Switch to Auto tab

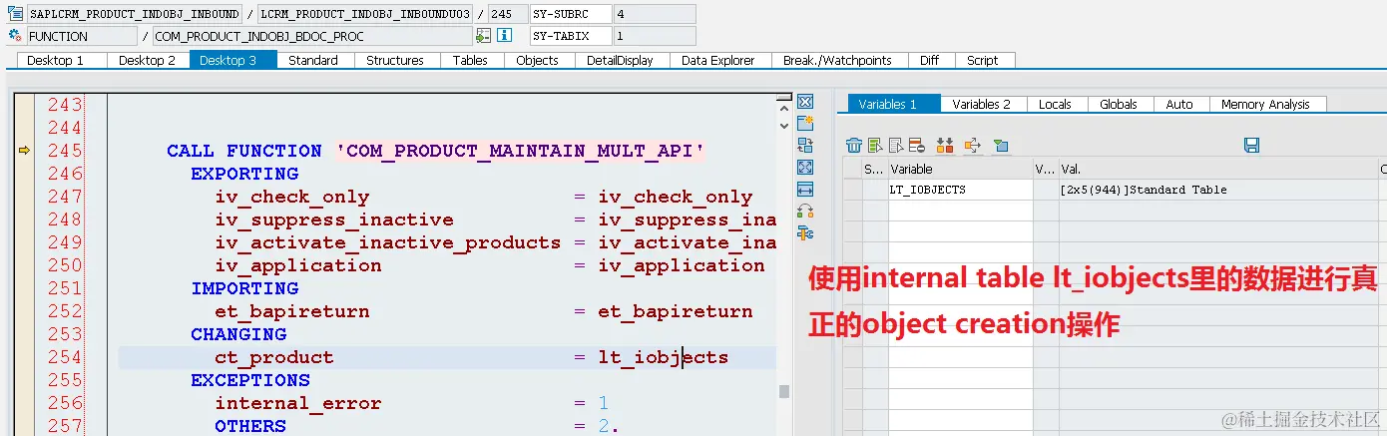click(1179, 104)
